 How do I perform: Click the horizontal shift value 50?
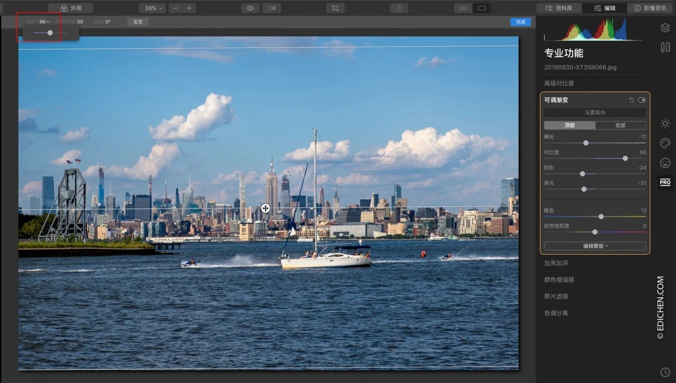(80, 22)
